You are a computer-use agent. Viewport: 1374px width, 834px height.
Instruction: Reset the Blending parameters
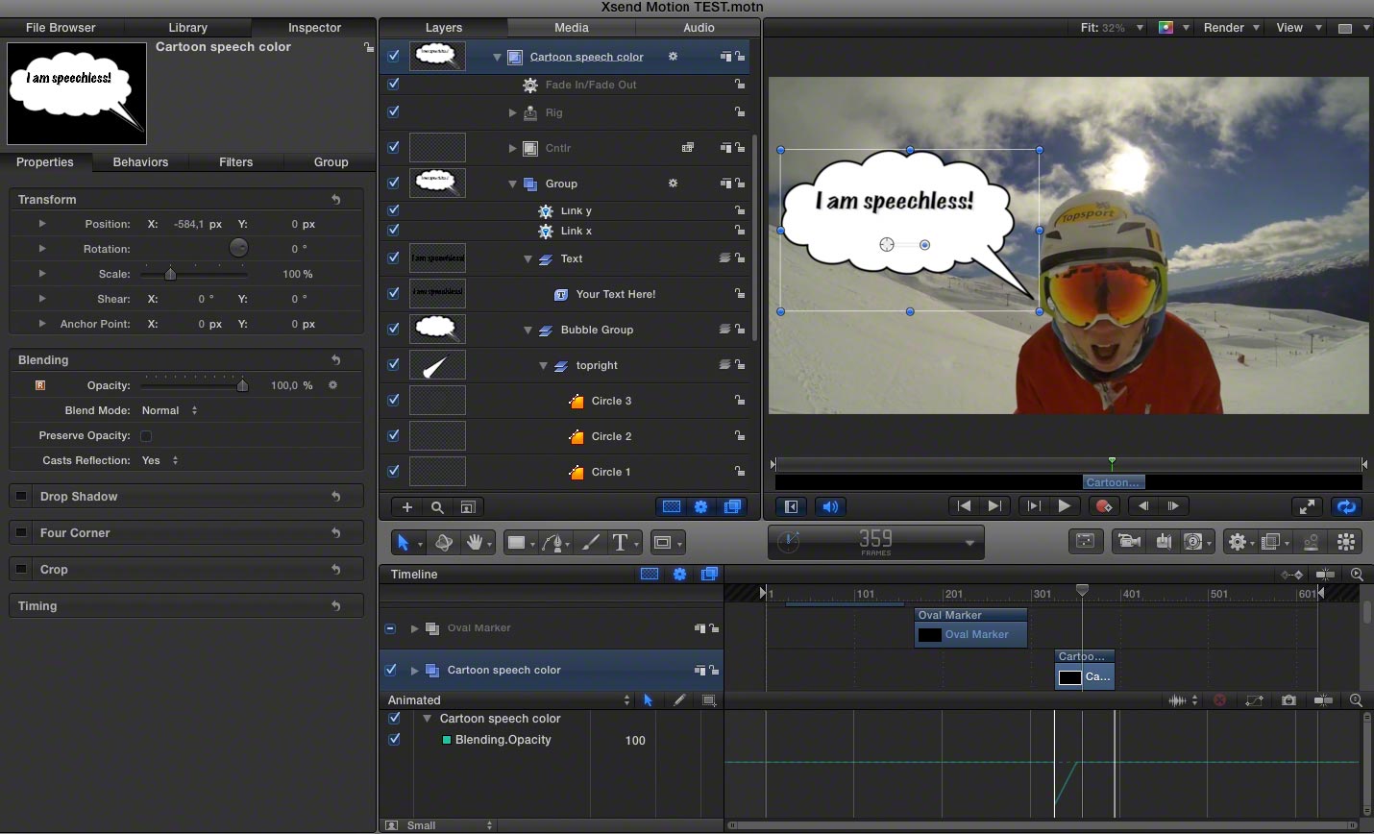(x=336, y=360)
